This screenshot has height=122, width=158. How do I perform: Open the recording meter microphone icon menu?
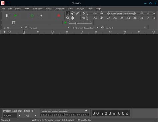click(x=84, y=13)
